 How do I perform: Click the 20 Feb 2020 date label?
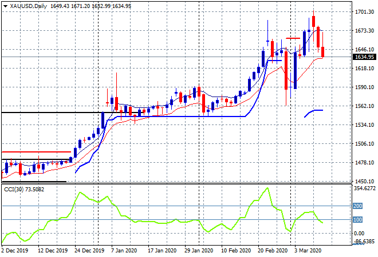[x=273, y=251]
